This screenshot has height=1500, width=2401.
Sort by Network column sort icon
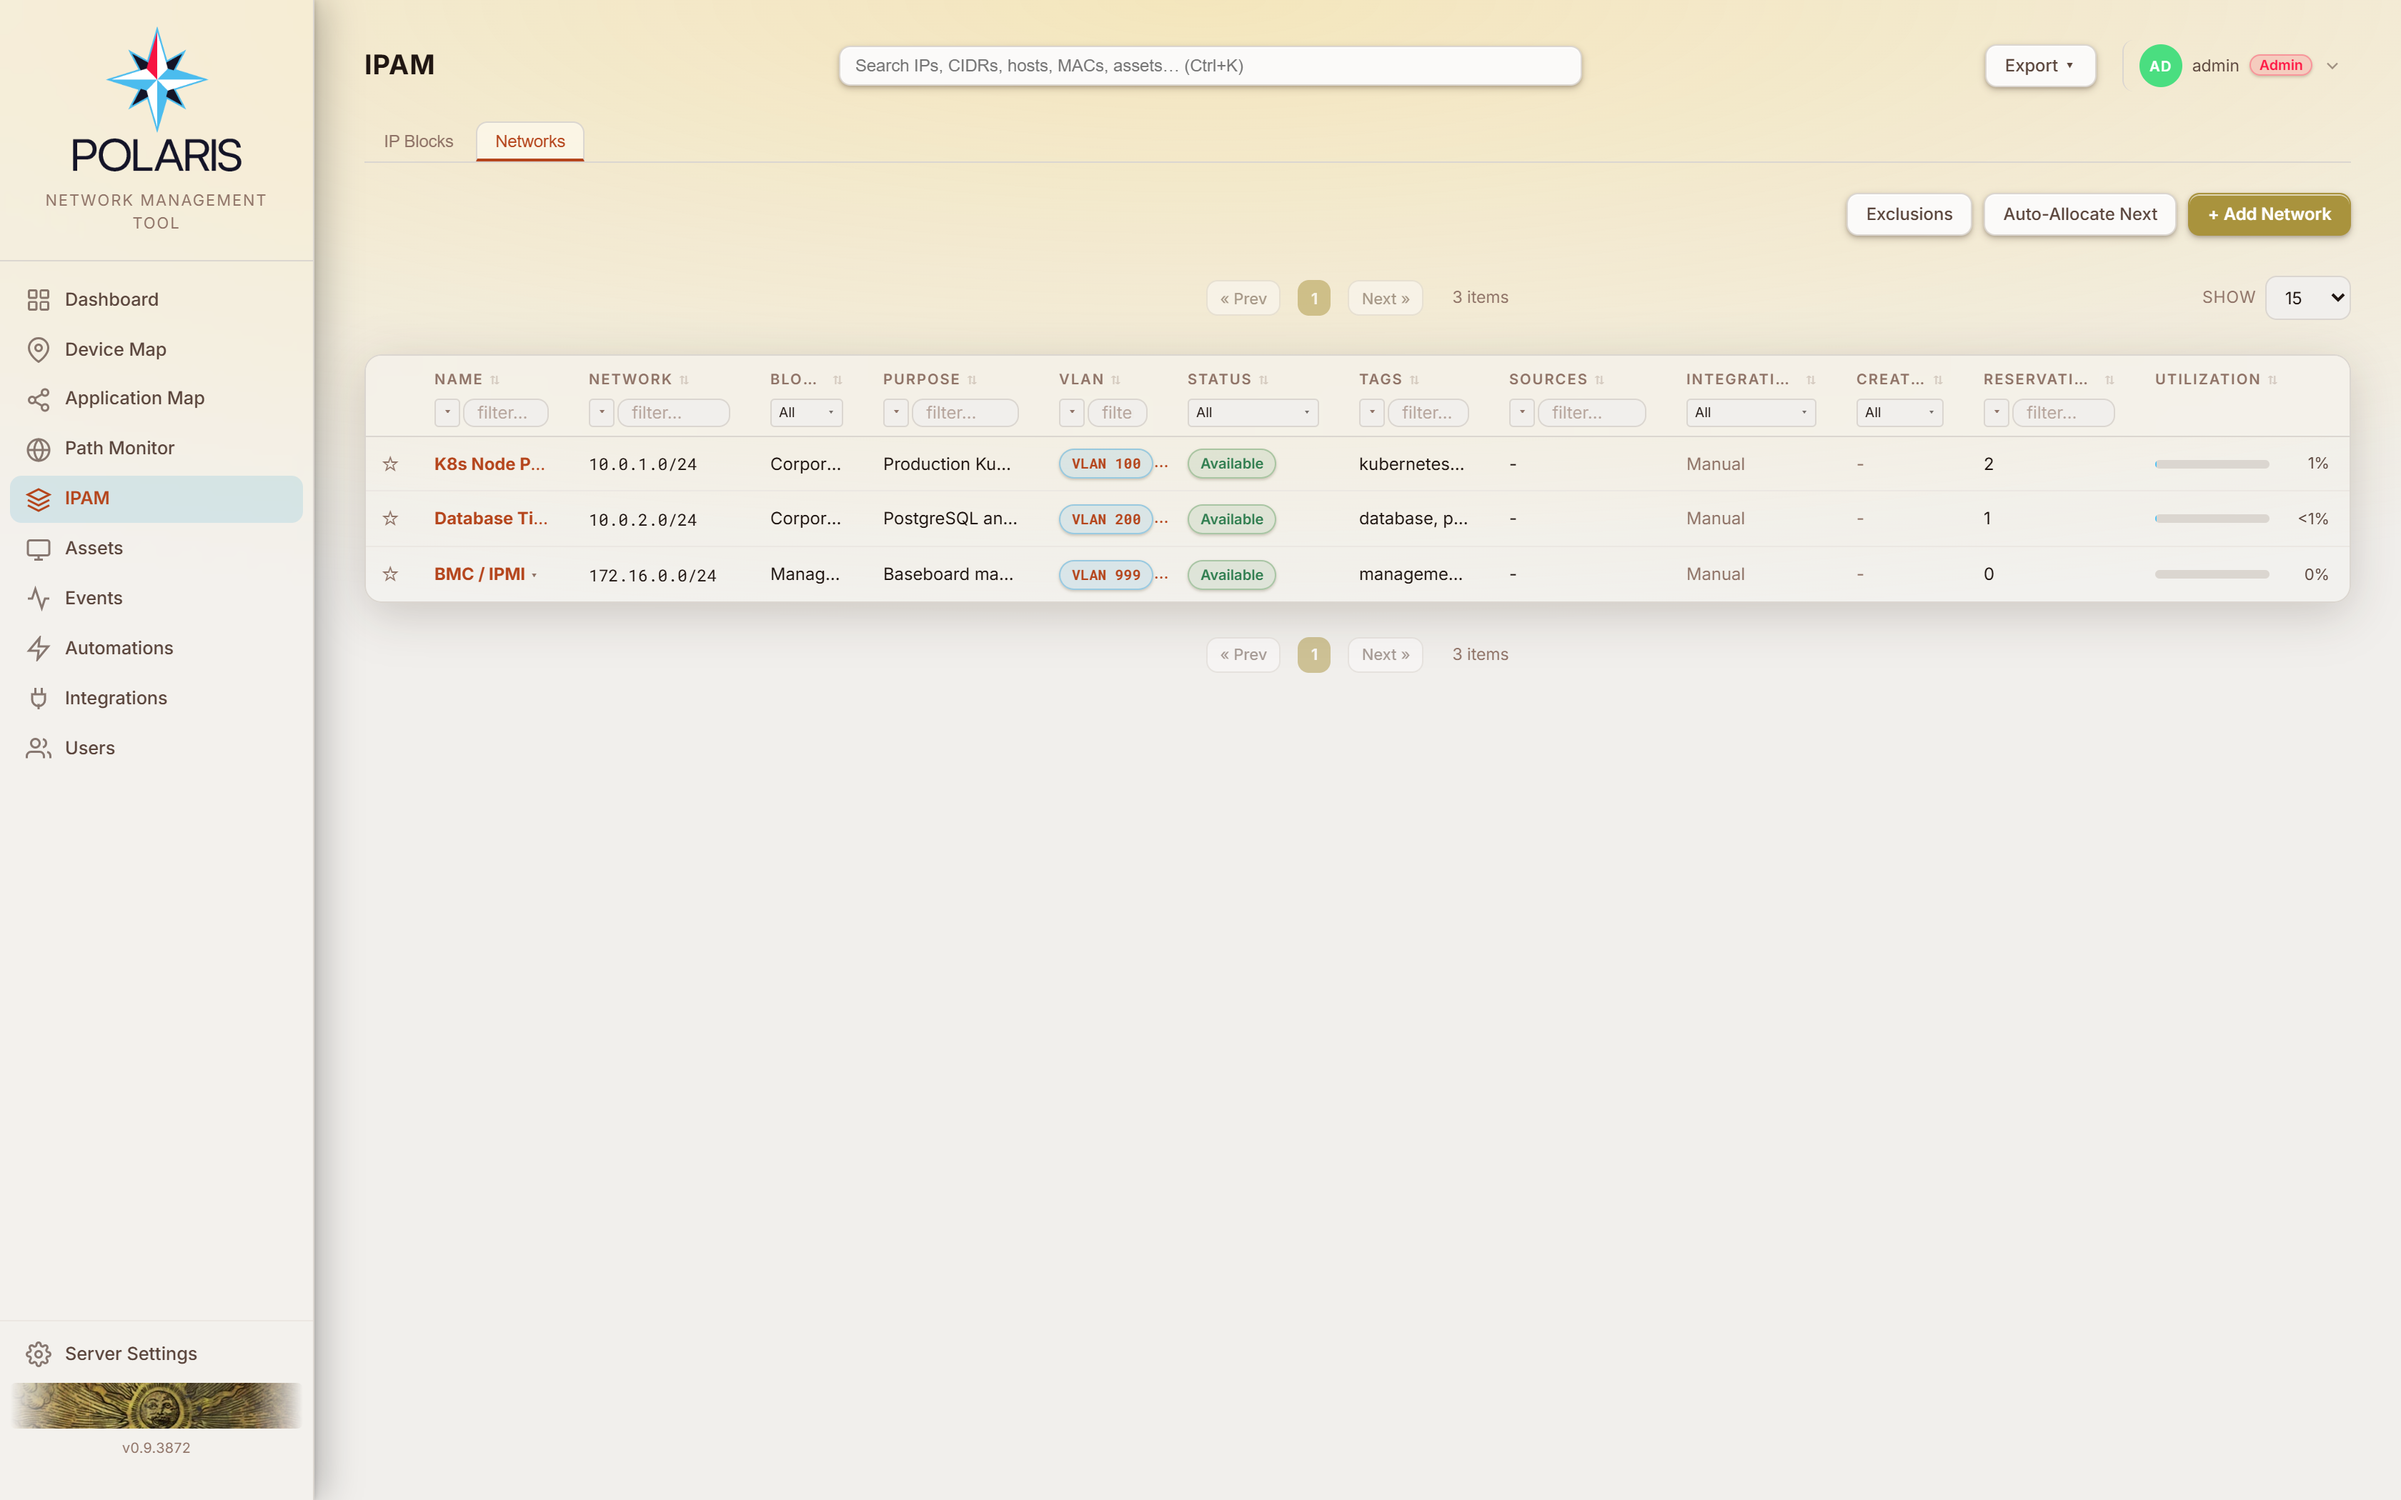[x=685, y=380]
